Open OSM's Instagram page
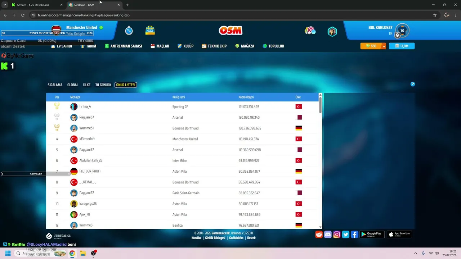The image size is (461, 259). tap(337, 235)
